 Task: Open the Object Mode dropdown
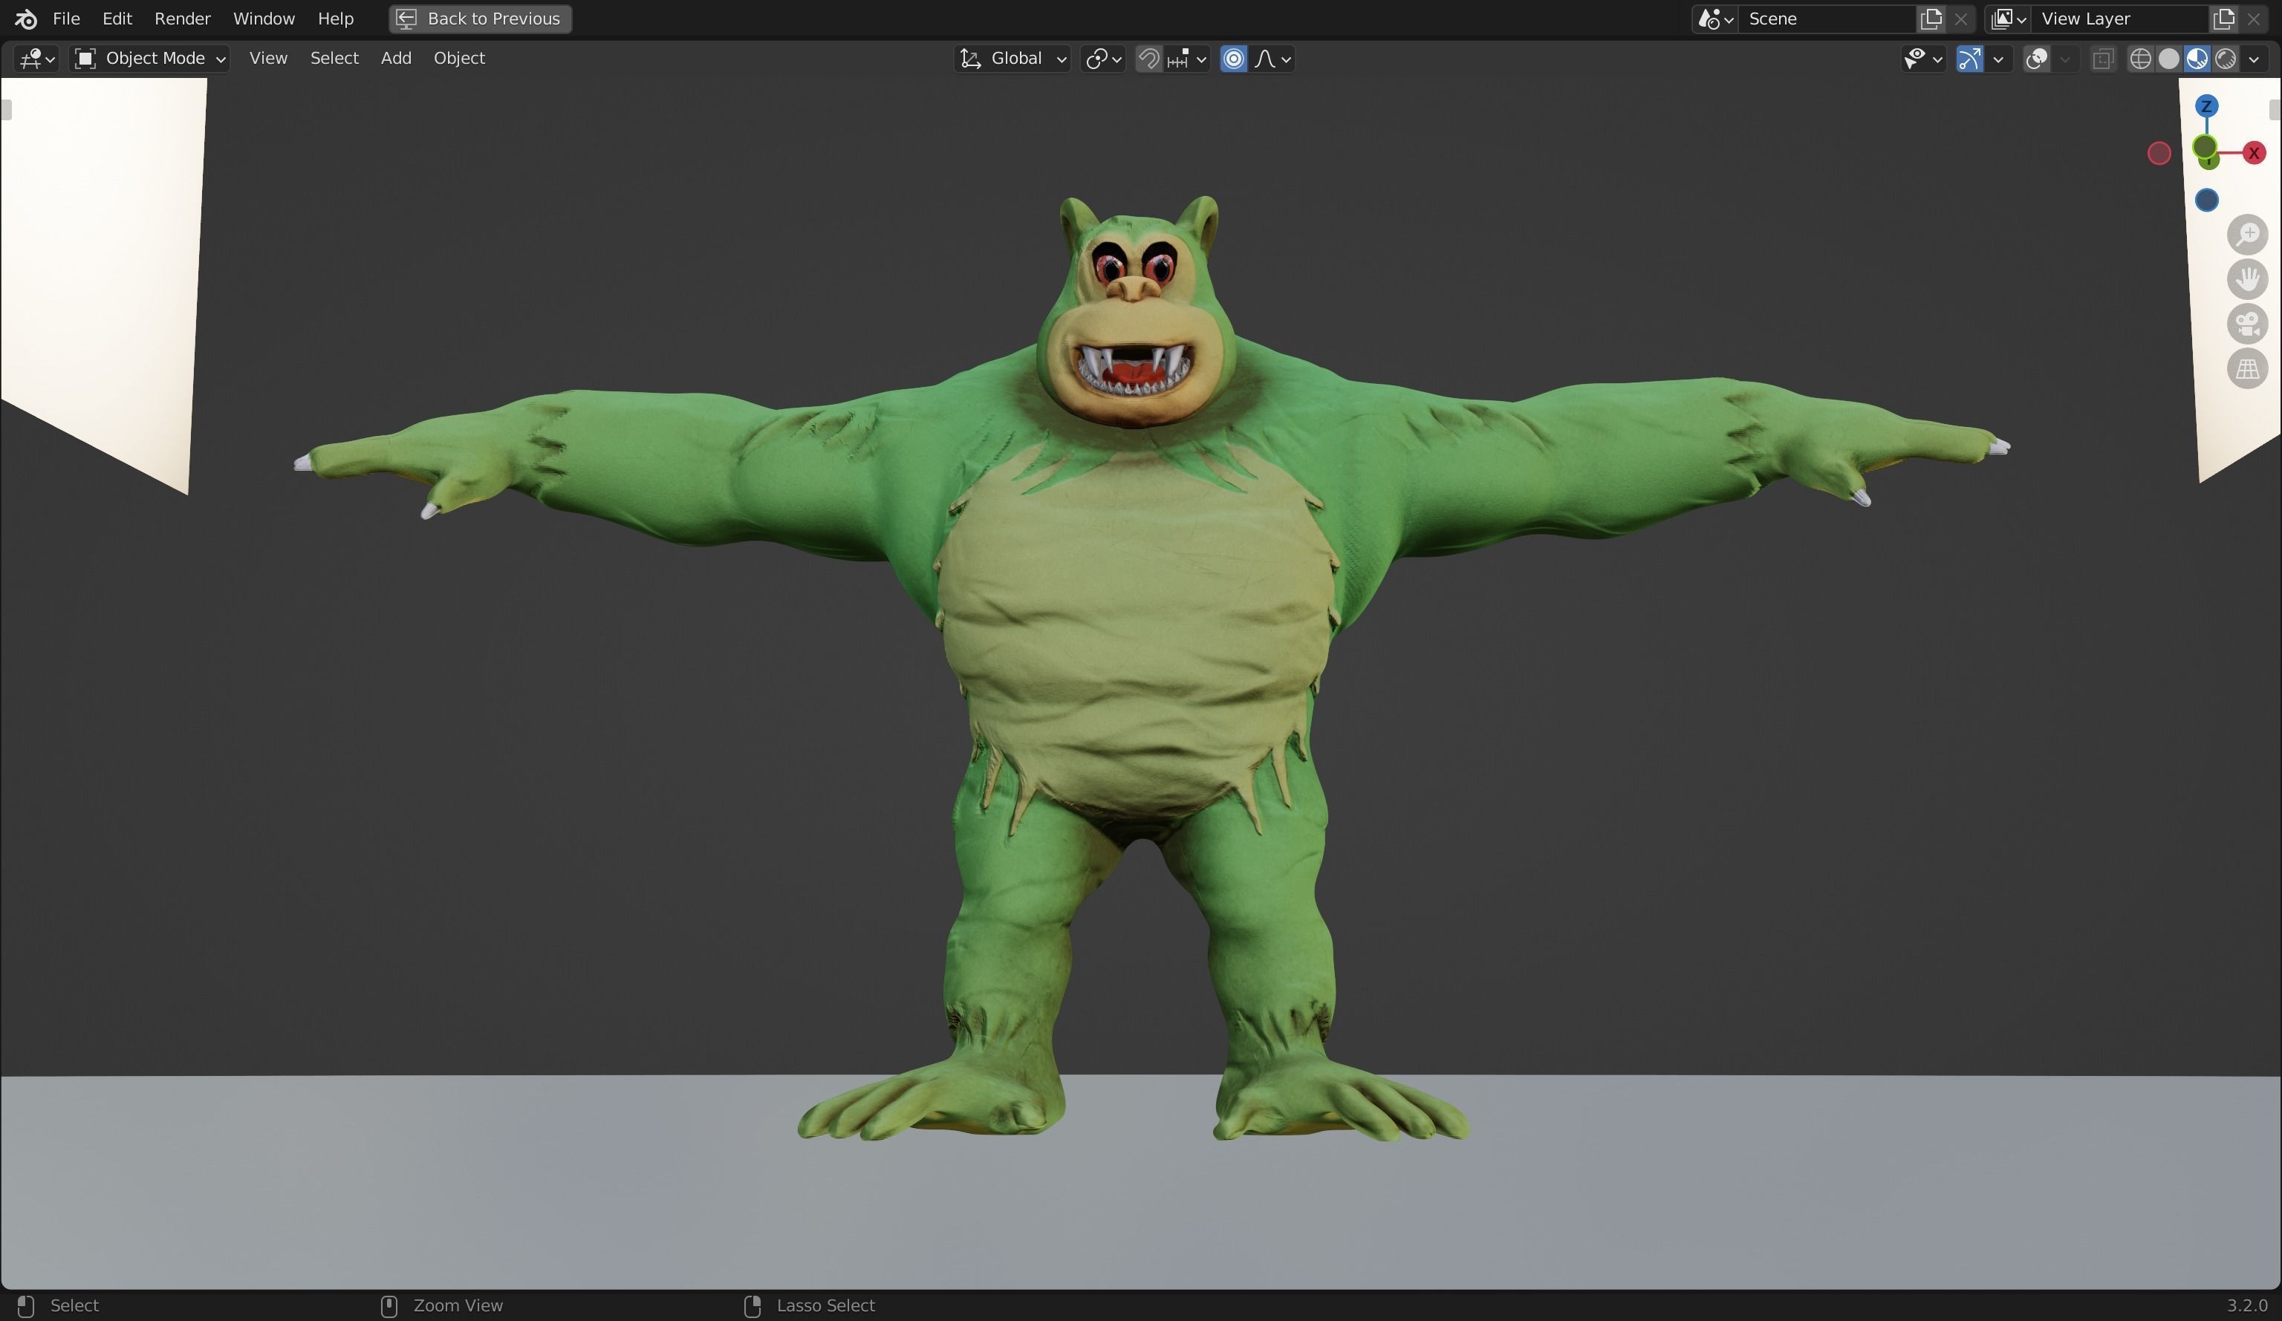pos(150,59)
